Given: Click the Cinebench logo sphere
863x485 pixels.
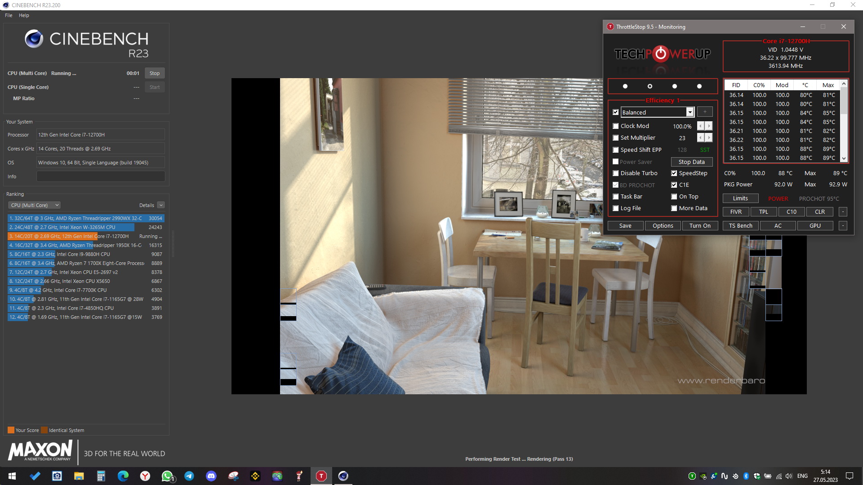Looking at the screenshot, I should coord(34,39).
